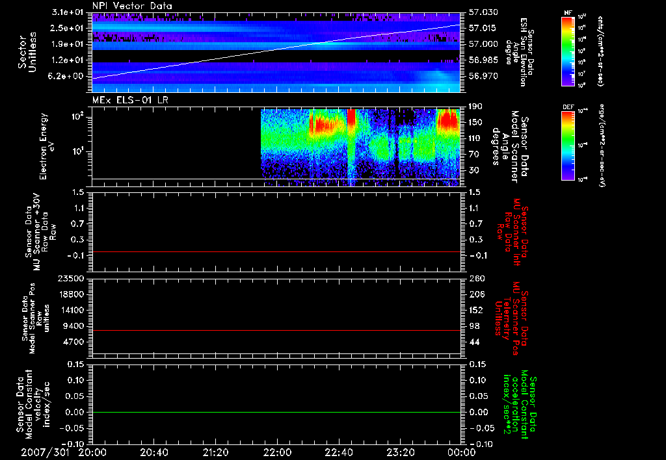The width and height of the screenshot is (666, 460).
Task: Click the '2007/301' date label
Action: coord(45,452)
